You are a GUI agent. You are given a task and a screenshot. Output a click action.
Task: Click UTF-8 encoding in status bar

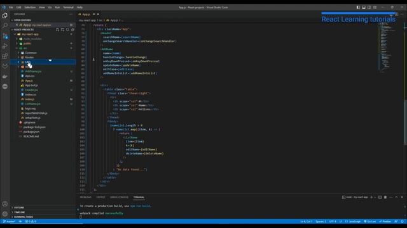pos(333,222)
